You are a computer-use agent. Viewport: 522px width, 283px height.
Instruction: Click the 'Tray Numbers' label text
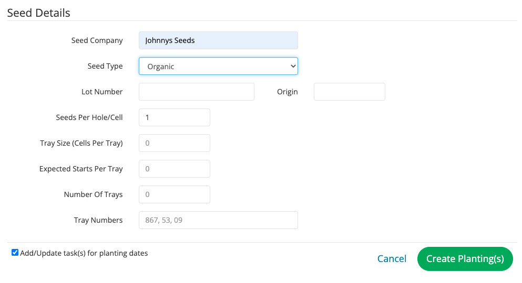(98, 220)
